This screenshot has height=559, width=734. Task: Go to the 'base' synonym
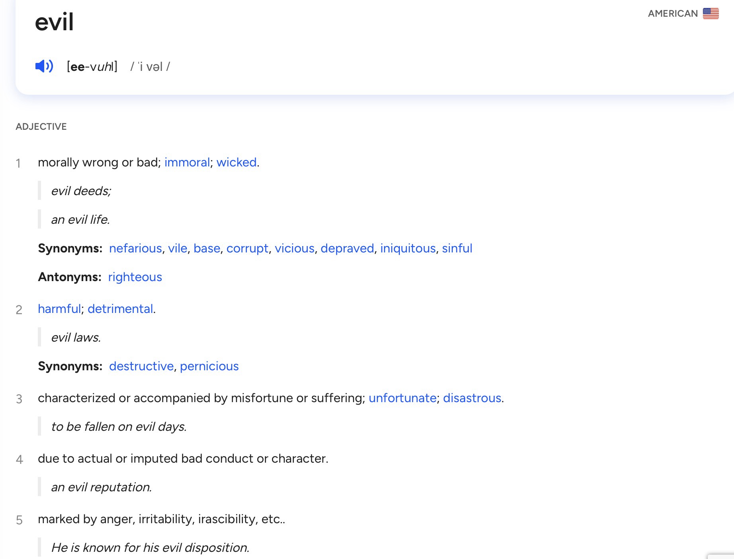(x=207, y=248)
